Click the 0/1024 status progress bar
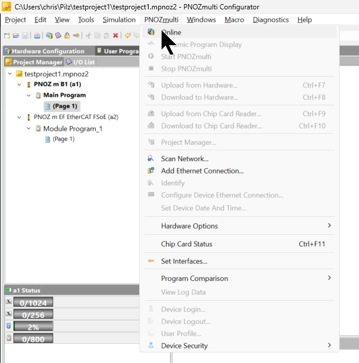 point(33,302)
